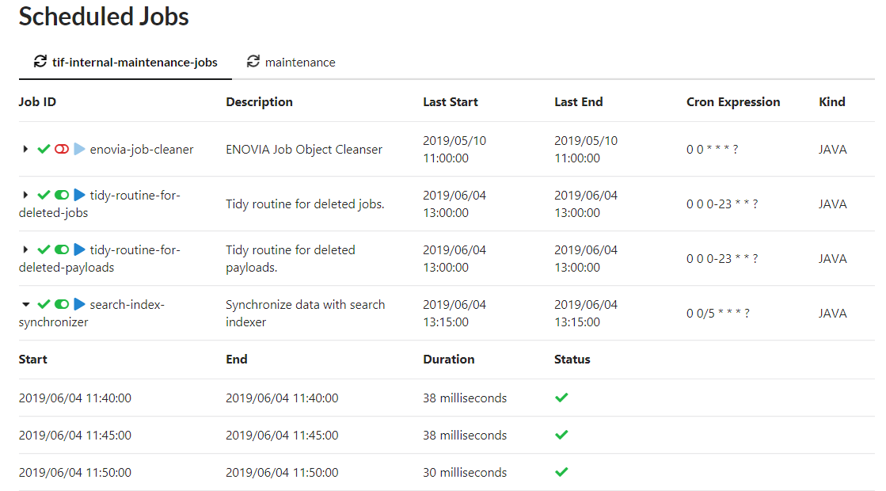Run tidy-routine-for-deleted-payloads with its play icon
Viewport: 886px width, 491px height.
pyautogui.click(x=79, y=249)
